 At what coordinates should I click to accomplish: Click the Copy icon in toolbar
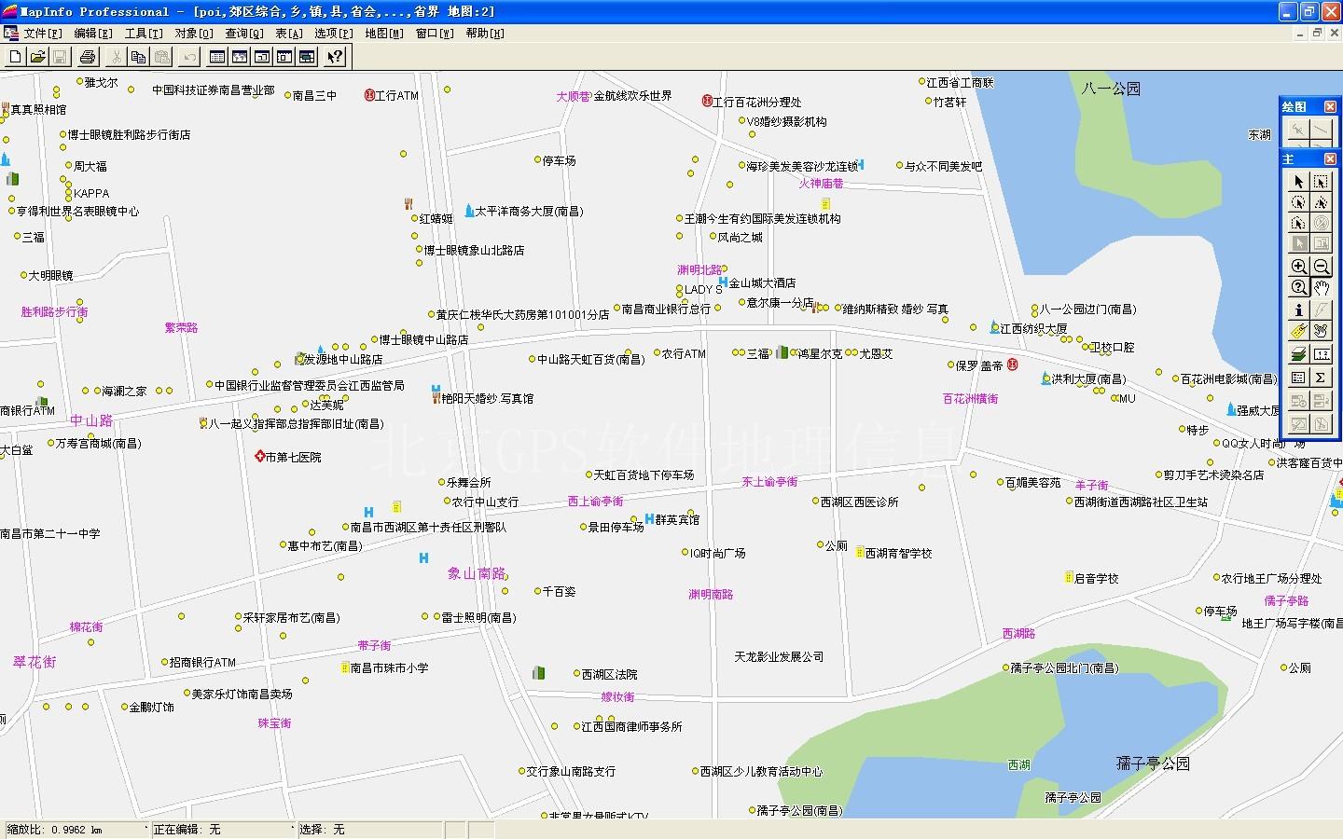[x=138, y=57]
